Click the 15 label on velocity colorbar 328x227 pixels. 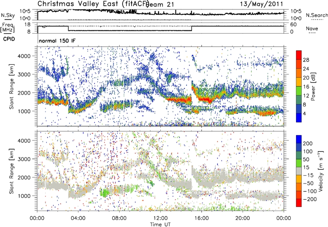tap(306, 168)
